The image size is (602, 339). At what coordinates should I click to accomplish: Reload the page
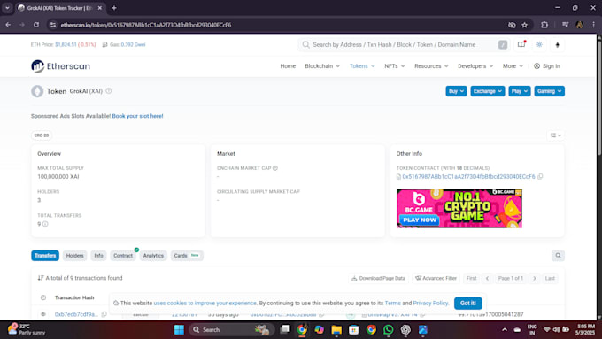click(36, 25)
